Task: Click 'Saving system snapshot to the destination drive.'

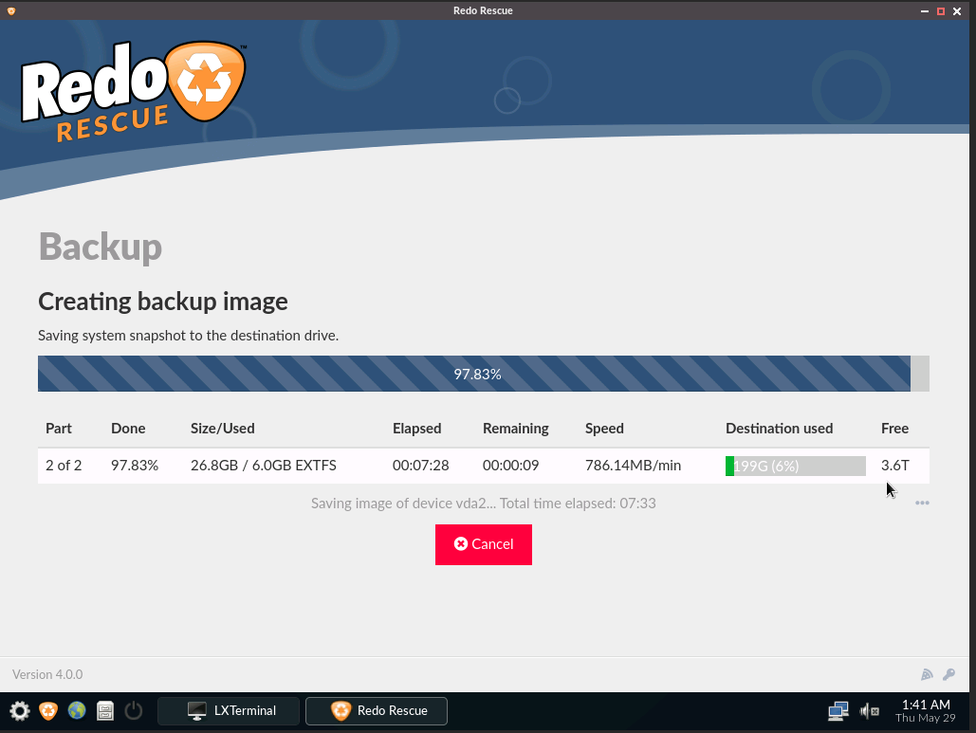Action: pos(188,336)
